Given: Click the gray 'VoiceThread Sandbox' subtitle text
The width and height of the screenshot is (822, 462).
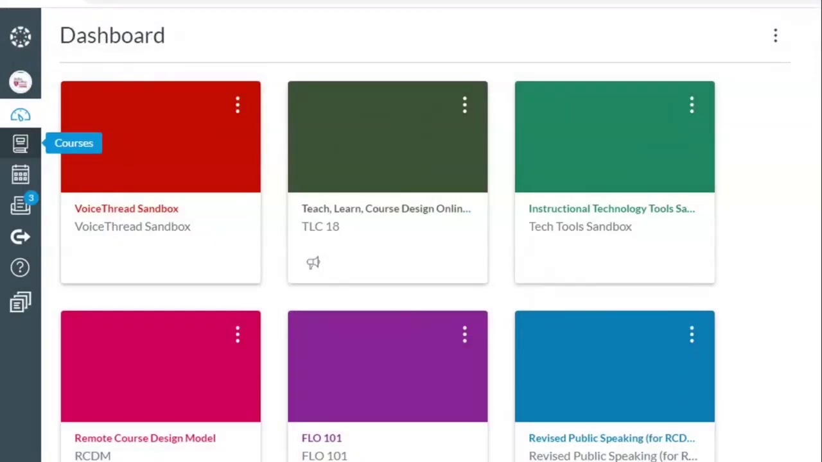Looking at the screenshot, I should tap(132, 227).
